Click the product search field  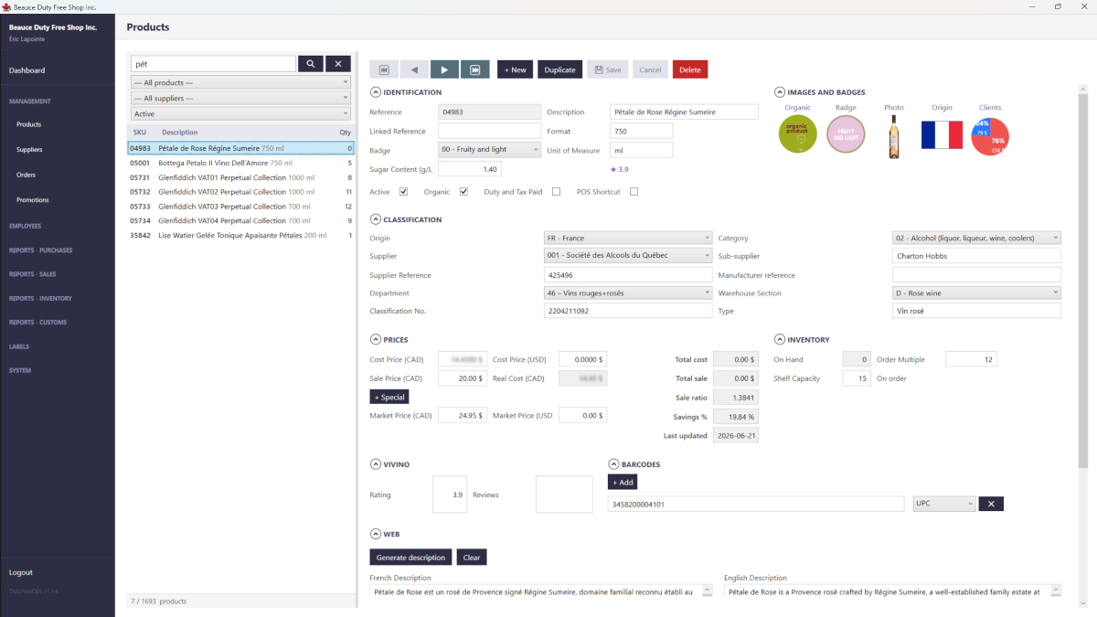click(213, 64)
